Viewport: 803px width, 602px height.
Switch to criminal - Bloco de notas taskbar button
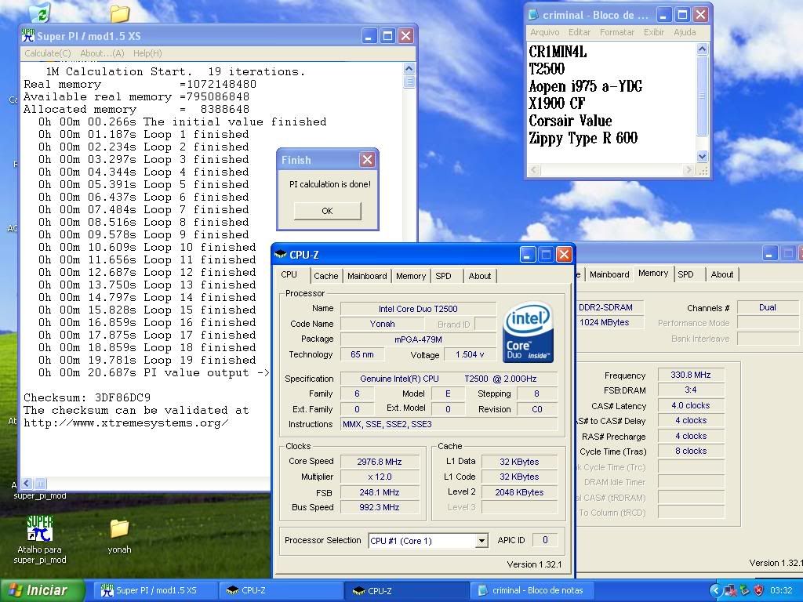pos(532,590)
